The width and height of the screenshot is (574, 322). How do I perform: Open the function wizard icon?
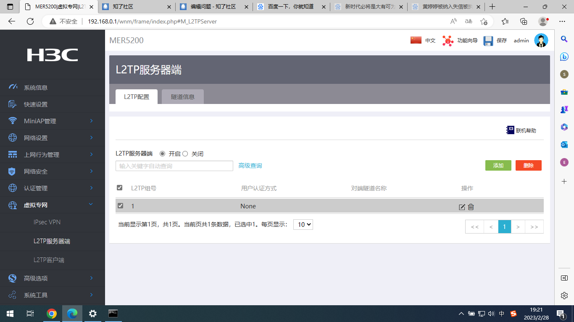tap(448, 41)
